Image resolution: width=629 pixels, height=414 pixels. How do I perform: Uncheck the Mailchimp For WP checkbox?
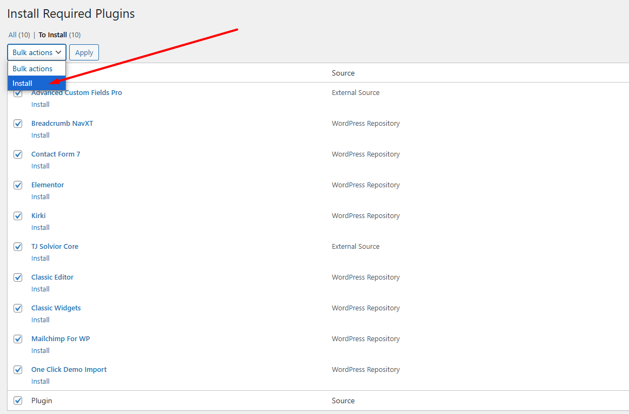pos(18,339)
